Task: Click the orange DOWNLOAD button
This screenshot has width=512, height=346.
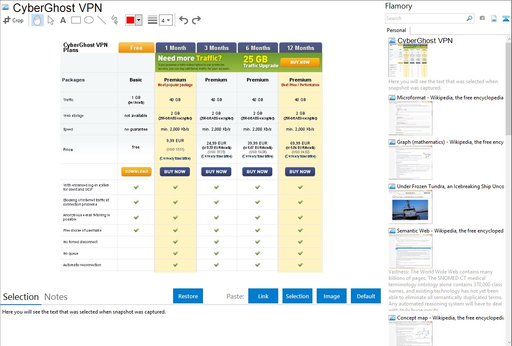Action: [x=136, y=172]
